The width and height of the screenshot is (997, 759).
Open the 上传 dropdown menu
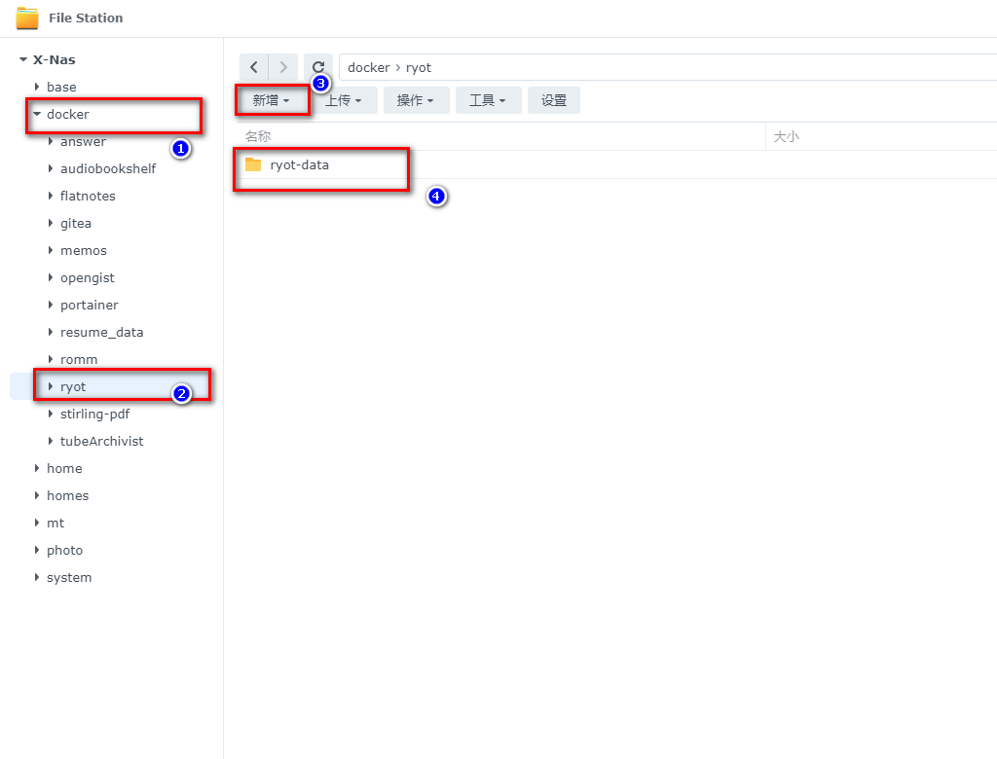pos(344,100)
